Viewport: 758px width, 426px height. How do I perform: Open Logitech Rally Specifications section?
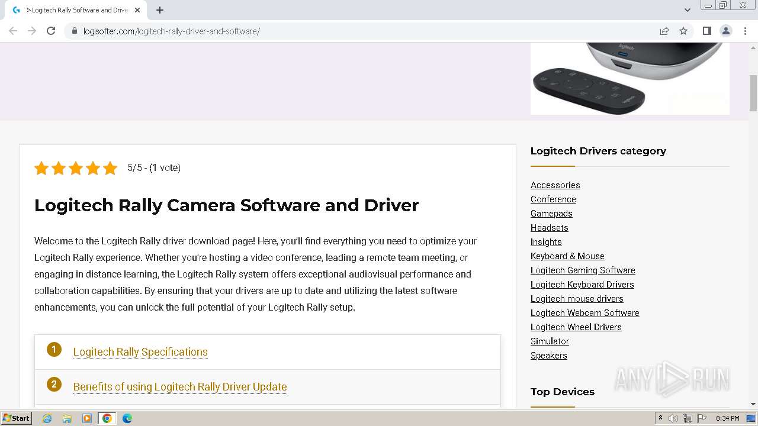click(x=140, y=352)
